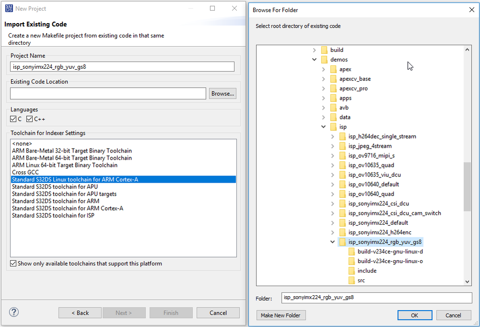The height and width of the screenshot is (327, 480).
Task: Select the build-v234ce-gnu-linux-o folder
Action: (390, 261)
